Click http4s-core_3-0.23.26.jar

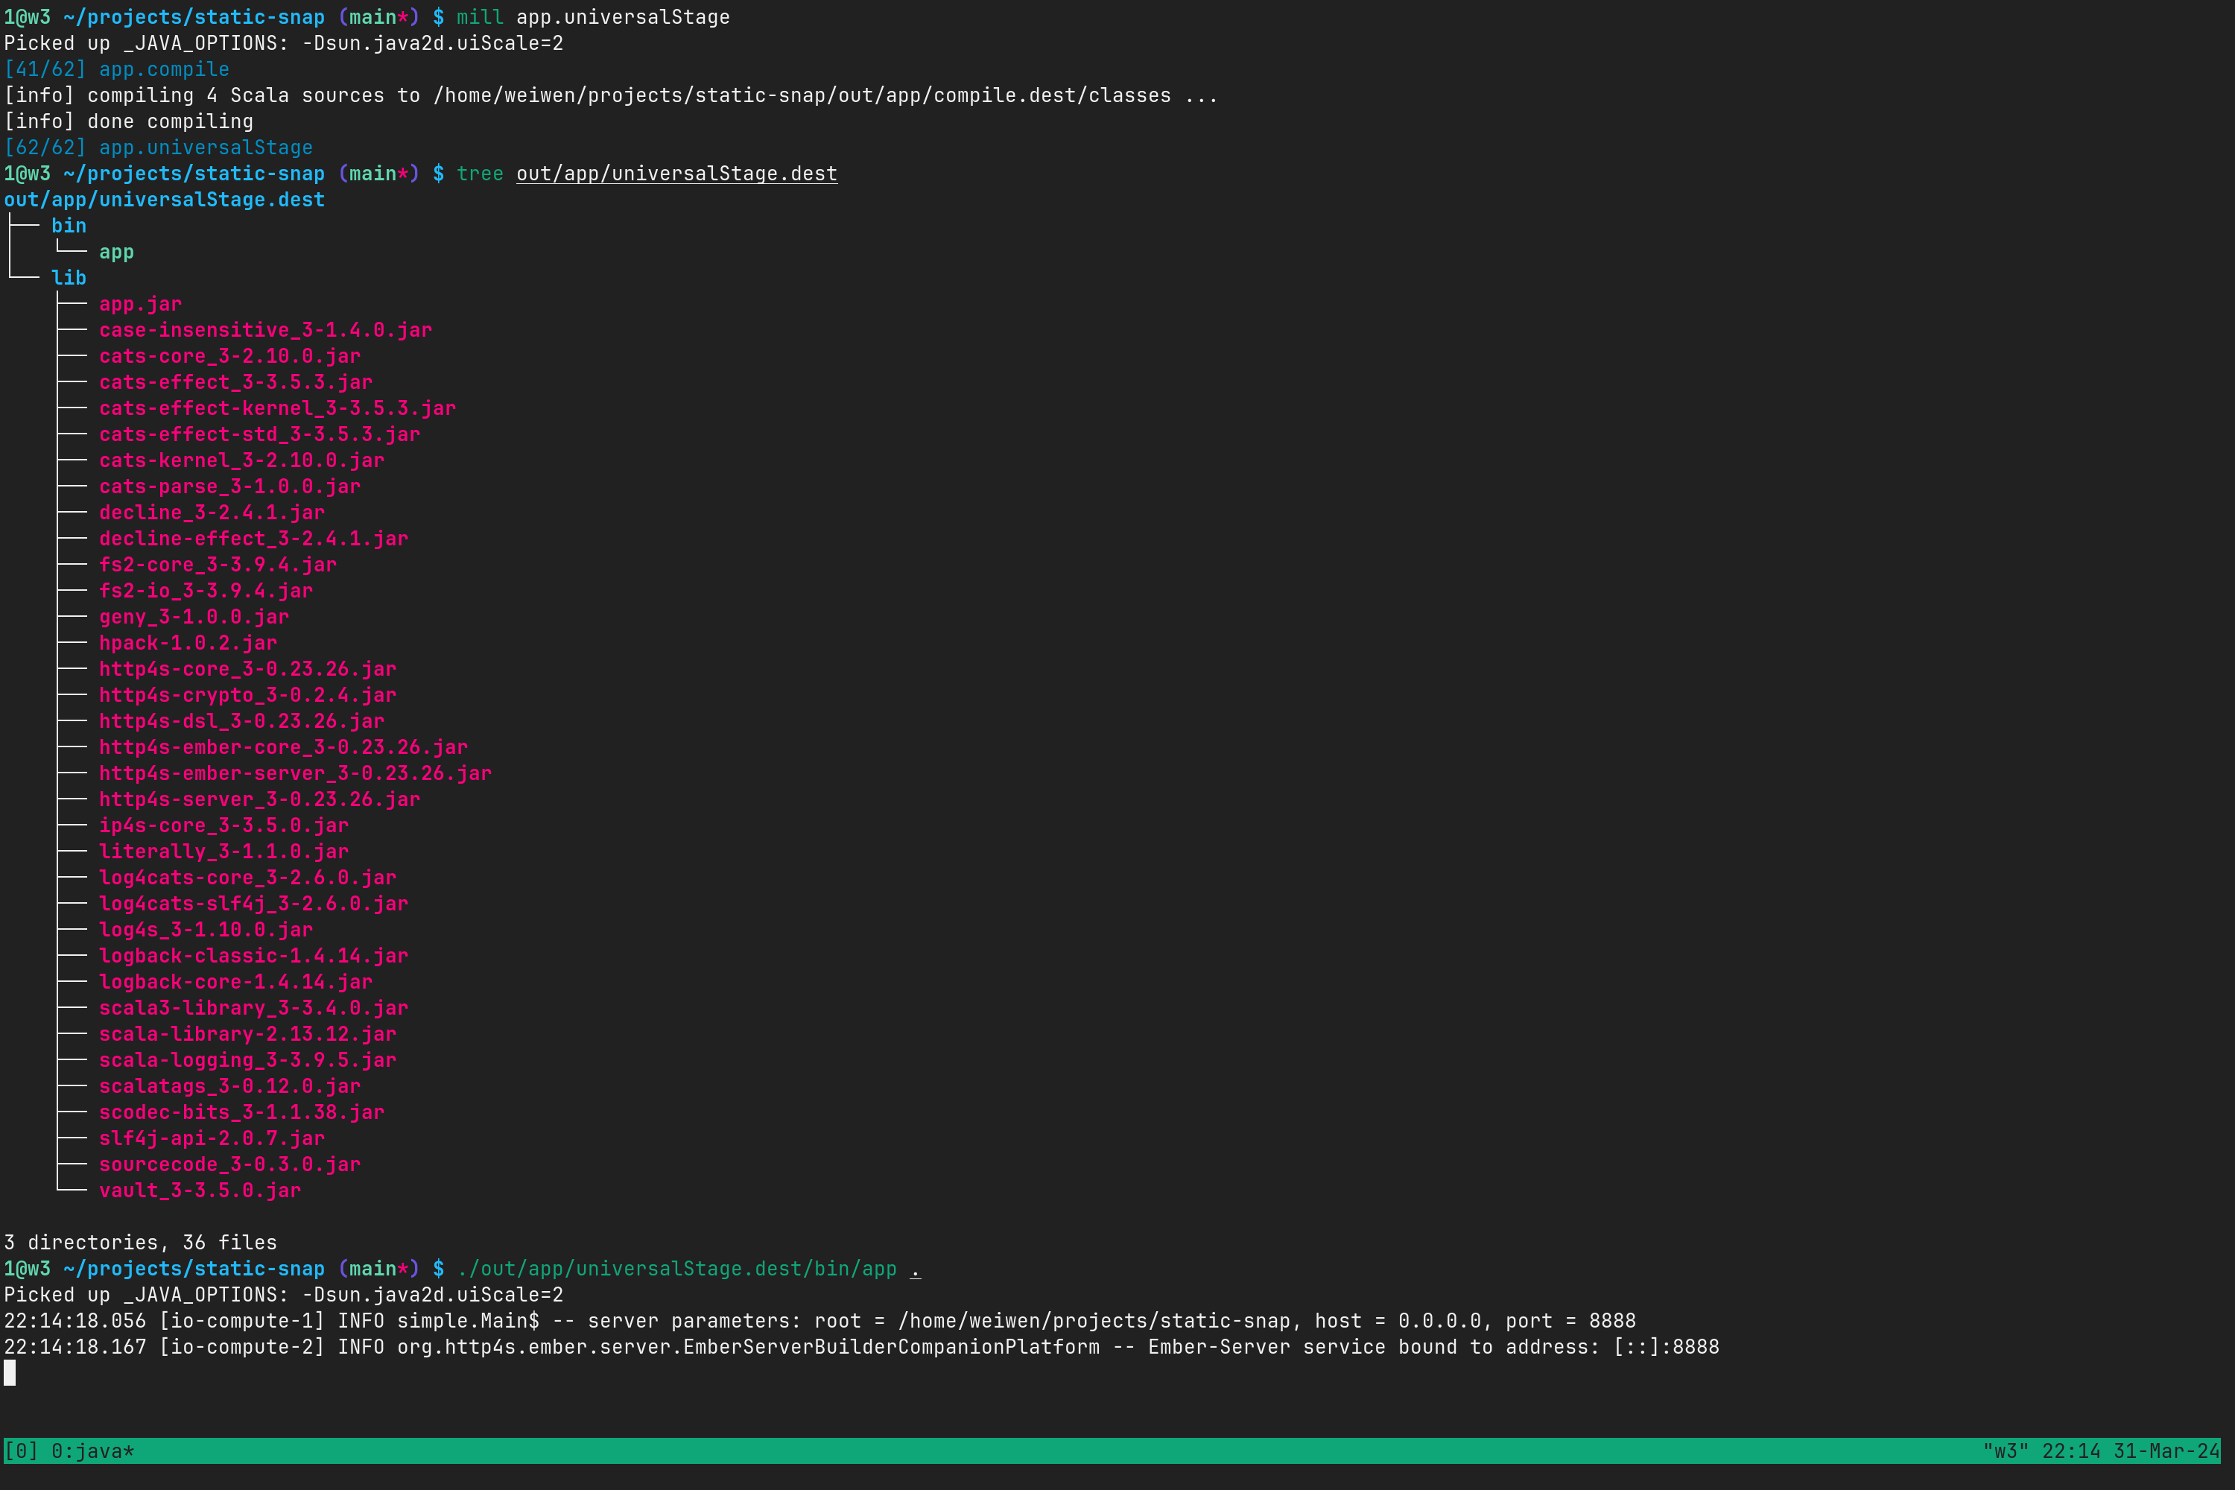pyautogui.click(x=248, y=669)
